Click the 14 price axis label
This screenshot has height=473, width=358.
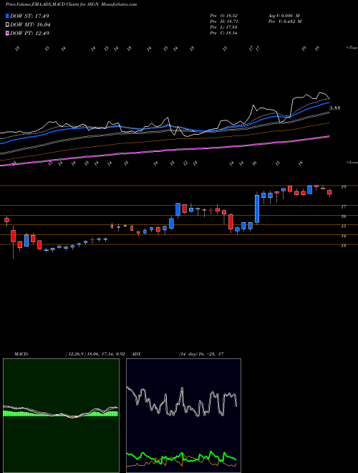pos(343,236)
